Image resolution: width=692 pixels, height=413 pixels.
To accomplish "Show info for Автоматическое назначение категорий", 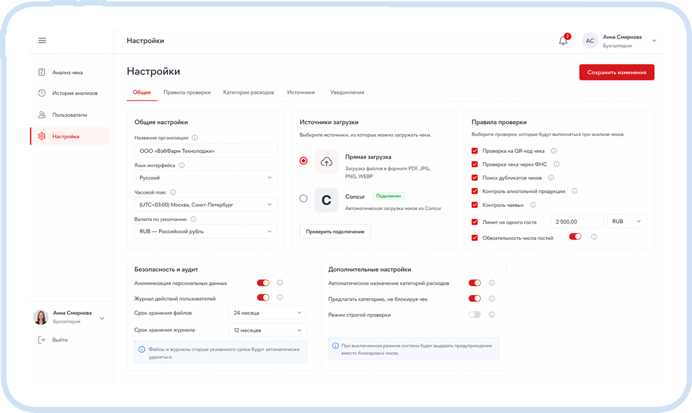I will [492, 283].
